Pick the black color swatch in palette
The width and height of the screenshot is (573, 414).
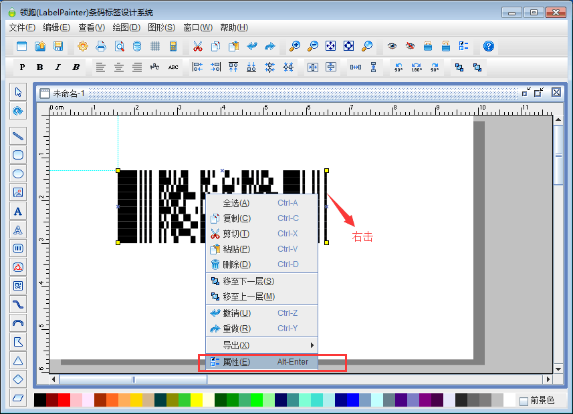pos(40,400)
